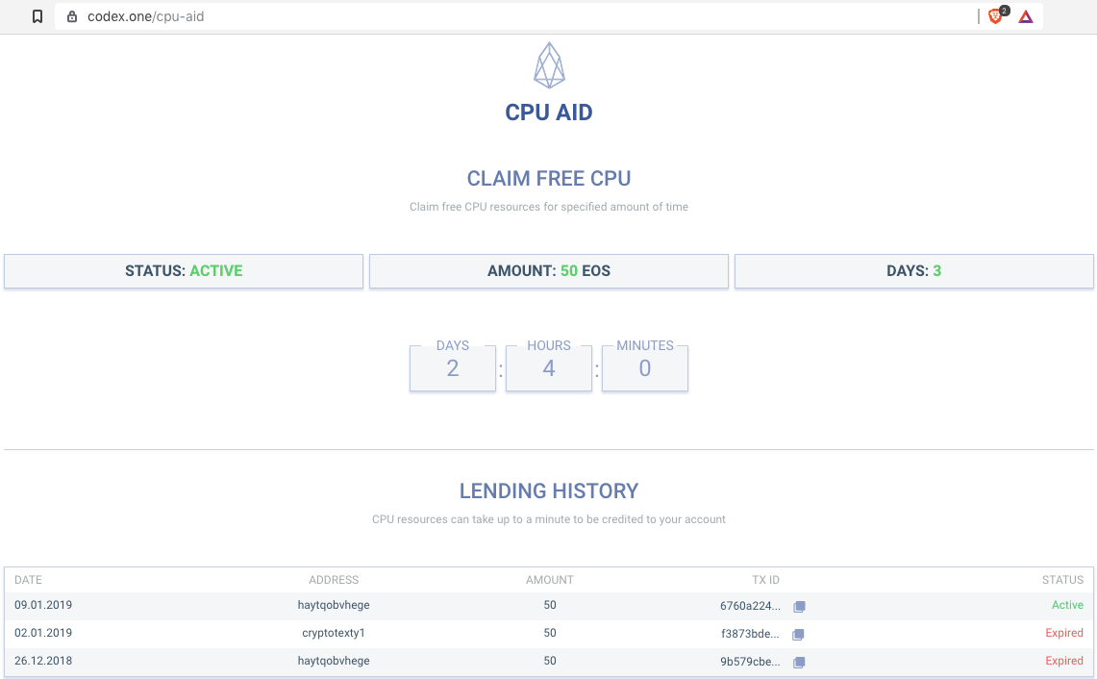The image size is (1097, 679).
Task: Click the red triangle extension icon
Action: click(1025, 16)
